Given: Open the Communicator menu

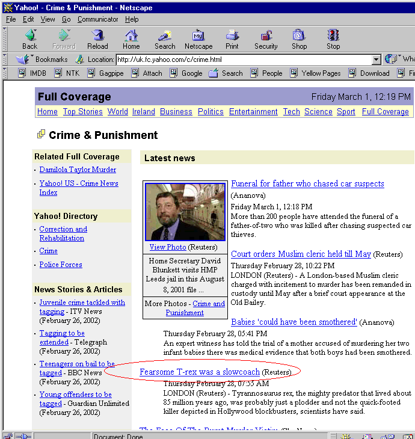Looking at the screenshot, I should pyautogui.click(x=97, y=19).
